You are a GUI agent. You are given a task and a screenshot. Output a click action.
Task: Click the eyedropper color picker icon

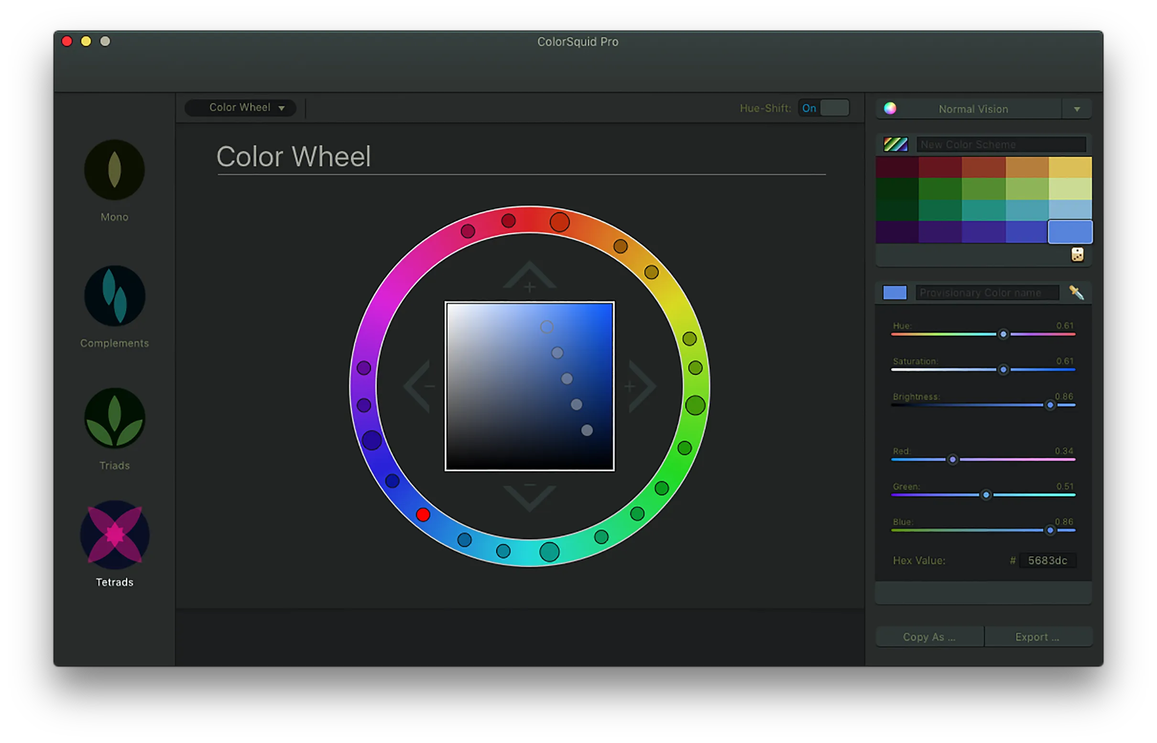[1076, 293]
